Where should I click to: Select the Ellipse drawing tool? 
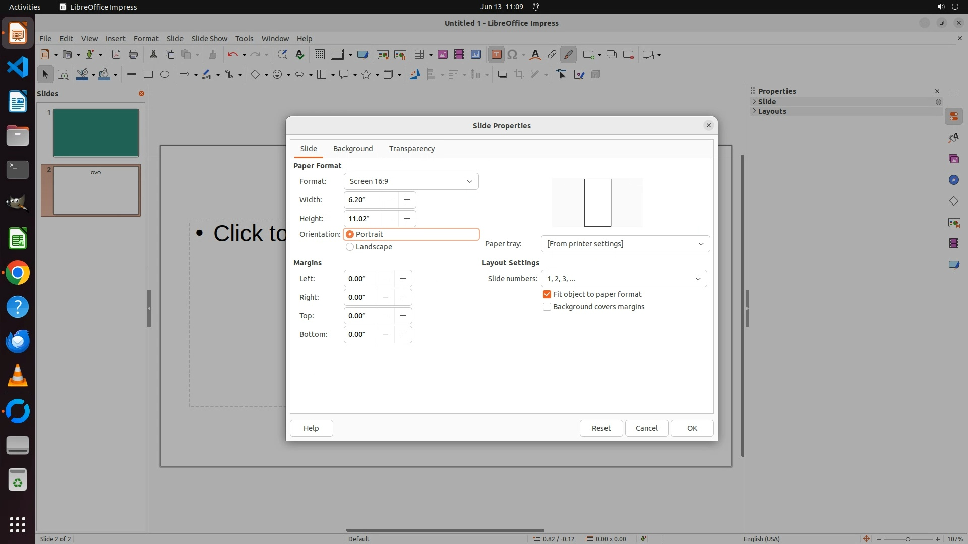click(165, 75)
